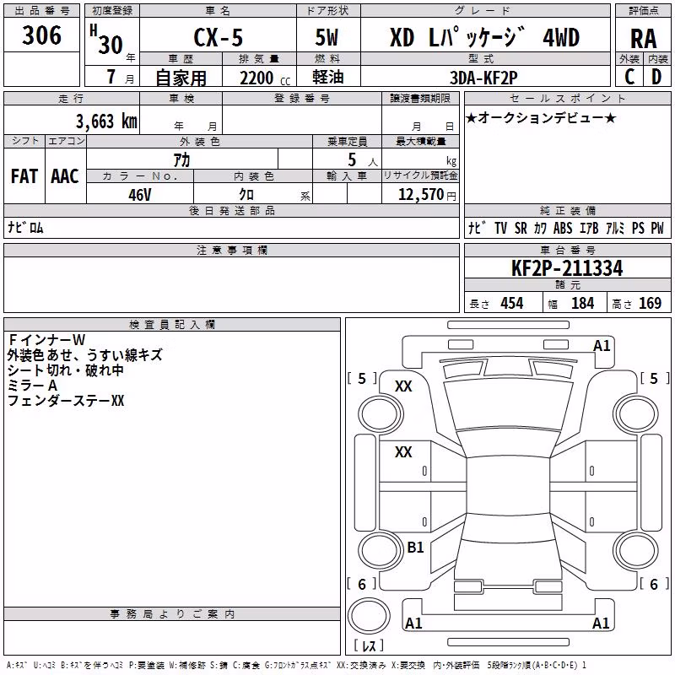
Task: Click the ABS equipment code
Action: point(563,228)
